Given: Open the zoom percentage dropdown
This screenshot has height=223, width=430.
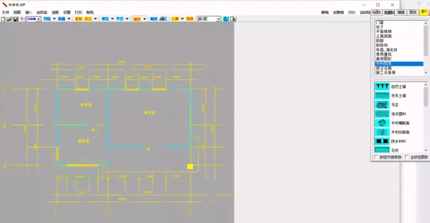Looking at the screenshot, I should [39, 19].
